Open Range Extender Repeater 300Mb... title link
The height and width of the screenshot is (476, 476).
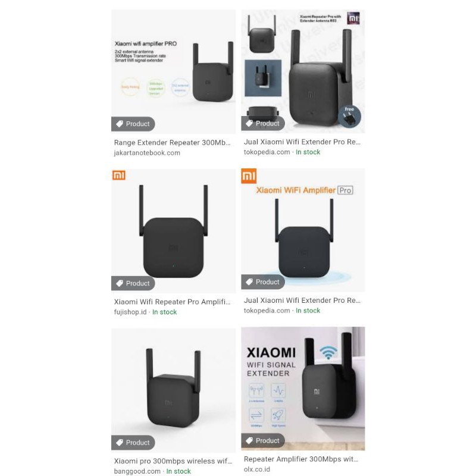point(172,143)
